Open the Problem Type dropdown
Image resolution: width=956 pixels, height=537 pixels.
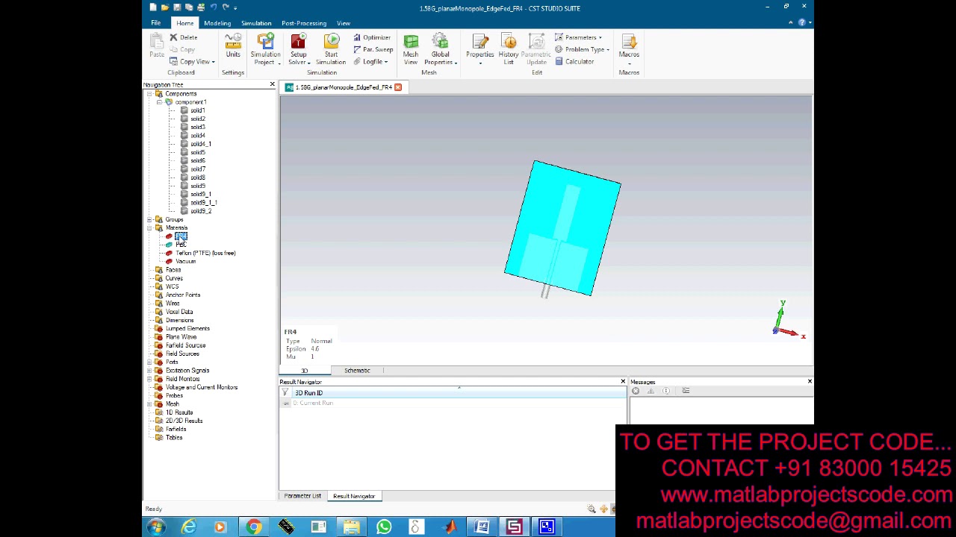[x=582, y=49]
